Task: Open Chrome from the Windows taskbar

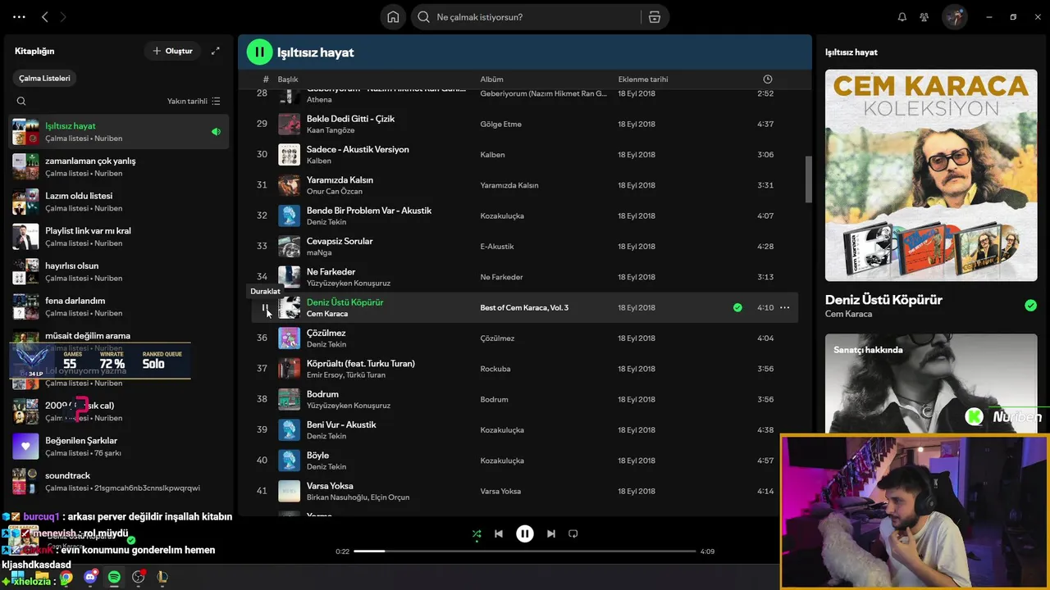Action: coord(66,577)
